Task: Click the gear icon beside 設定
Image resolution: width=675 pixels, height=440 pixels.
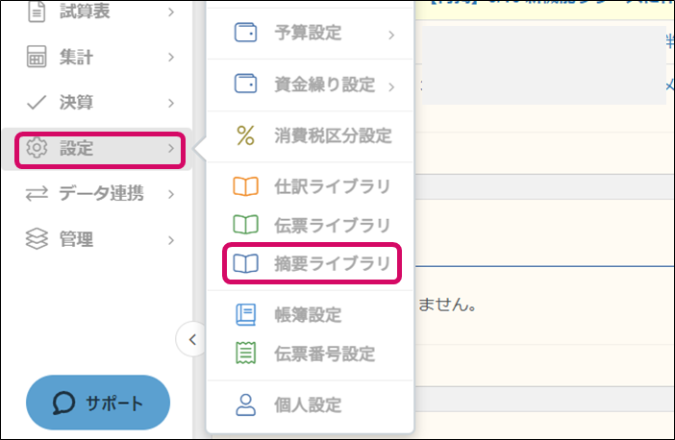Action: [37, 148]
